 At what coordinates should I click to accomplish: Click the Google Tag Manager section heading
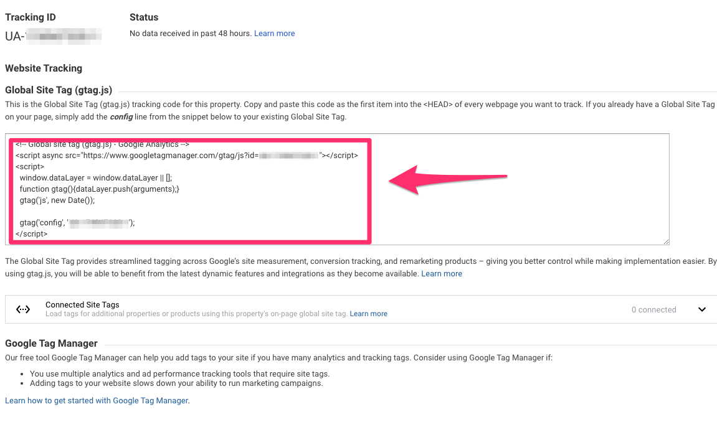pos(51,343)
